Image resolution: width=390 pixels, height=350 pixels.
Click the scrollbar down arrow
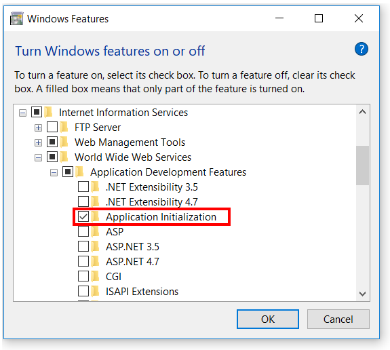click(x=362, y=294)
